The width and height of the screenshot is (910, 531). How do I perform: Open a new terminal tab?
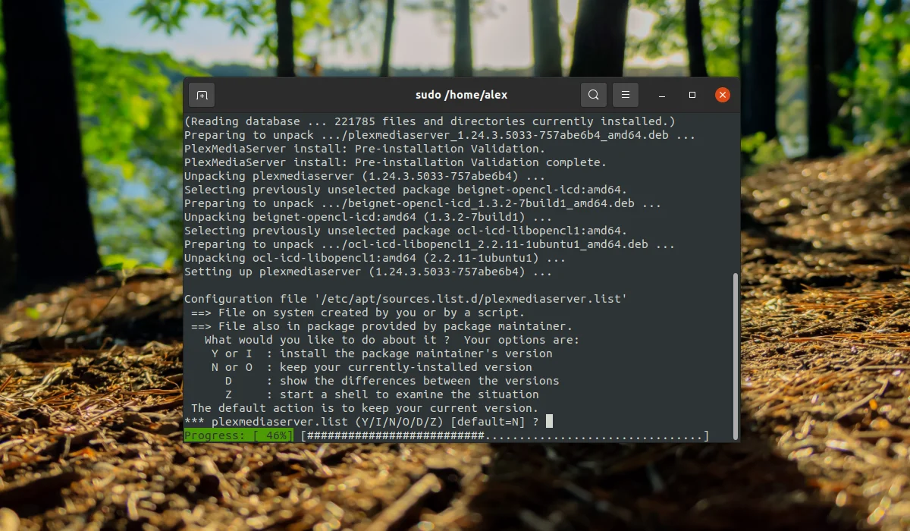202,95
